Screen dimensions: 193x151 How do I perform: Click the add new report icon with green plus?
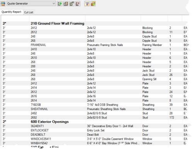coord(60,4)
